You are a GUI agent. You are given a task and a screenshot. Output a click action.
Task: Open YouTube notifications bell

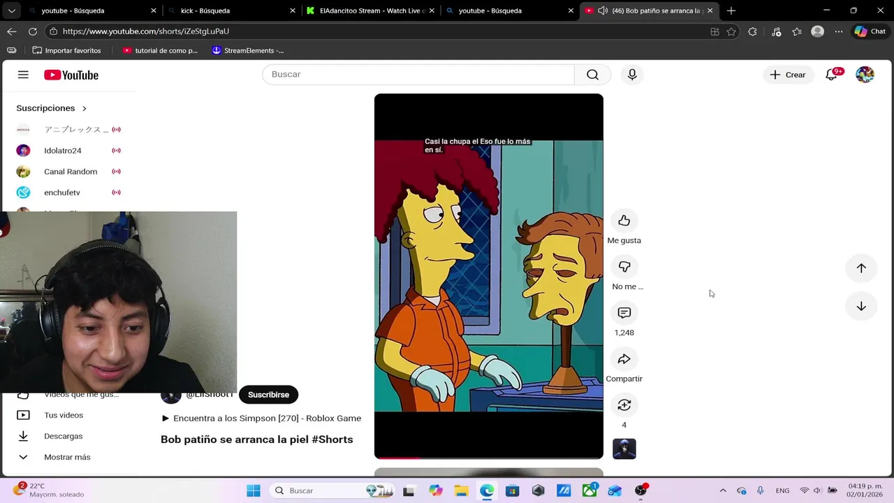tap(831, 75)
